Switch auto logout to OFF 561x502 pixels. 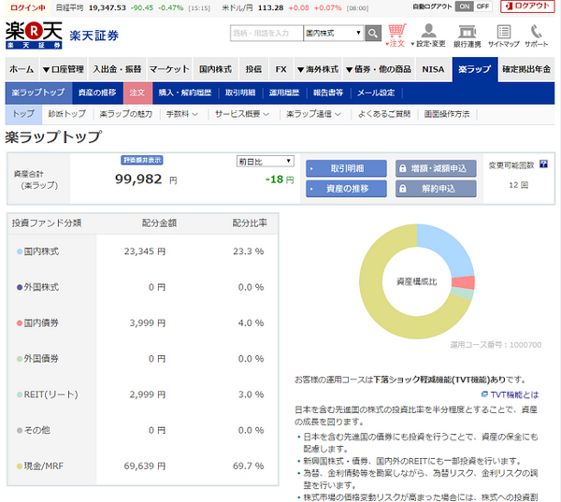click(482, 7)
